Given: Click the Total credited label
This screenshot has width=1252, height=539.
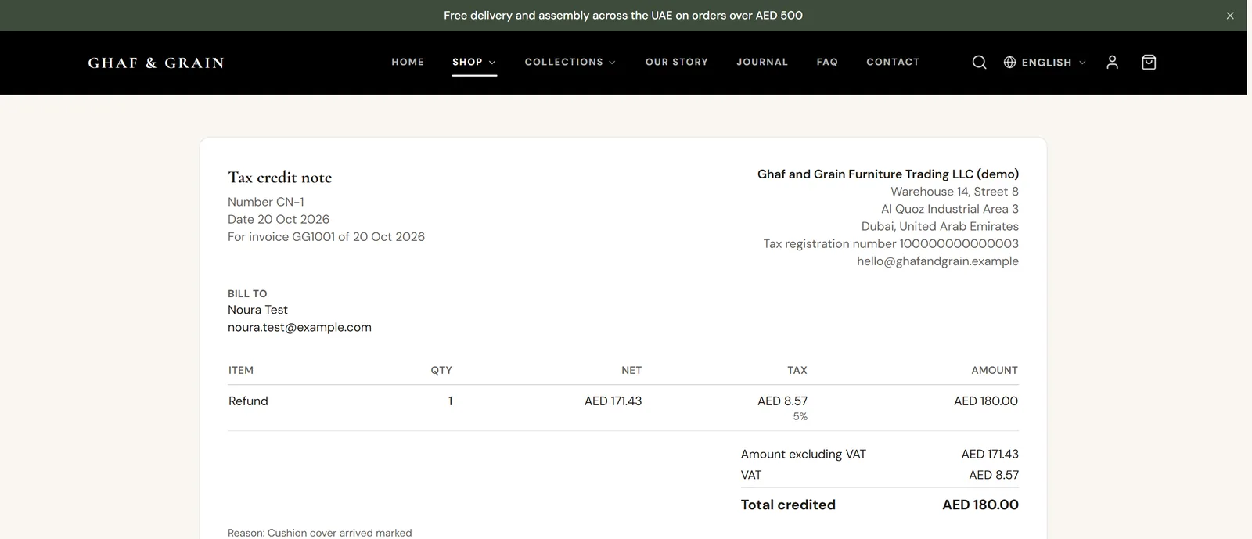Looking at the screenshot, I should 788,505.
